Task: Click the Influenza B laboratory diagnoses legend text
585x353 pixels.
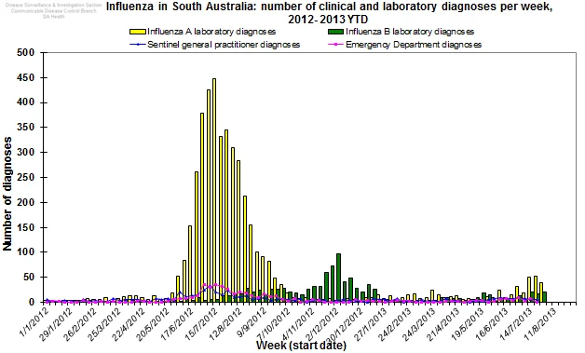Action: click(410, 32)
